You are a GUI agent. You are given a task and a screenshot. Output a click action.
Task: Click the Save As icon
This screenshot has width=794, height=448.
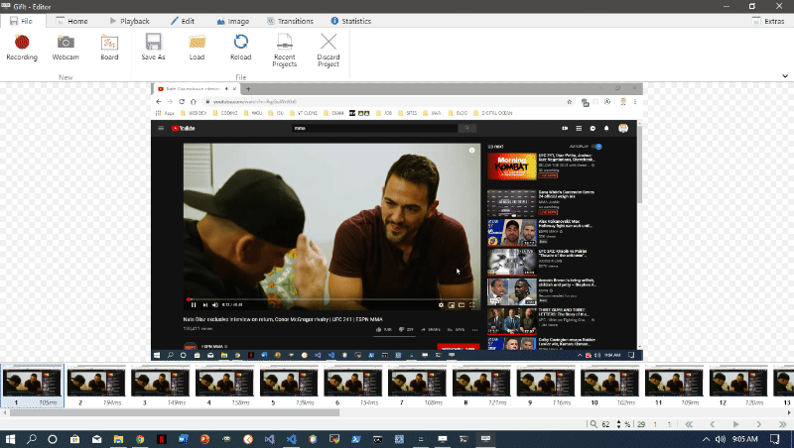(x=153, y=42)
